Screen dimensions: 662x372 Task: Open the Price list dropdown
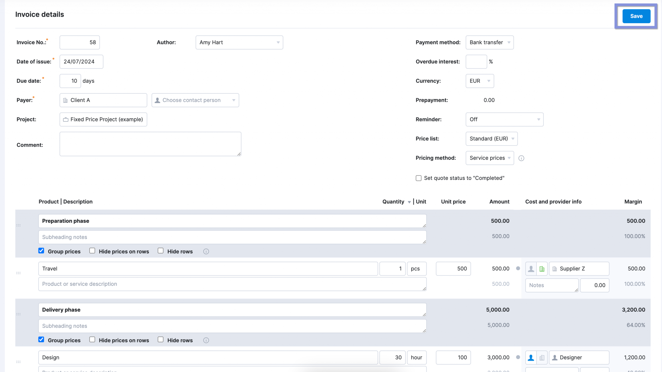pos(491,139)
